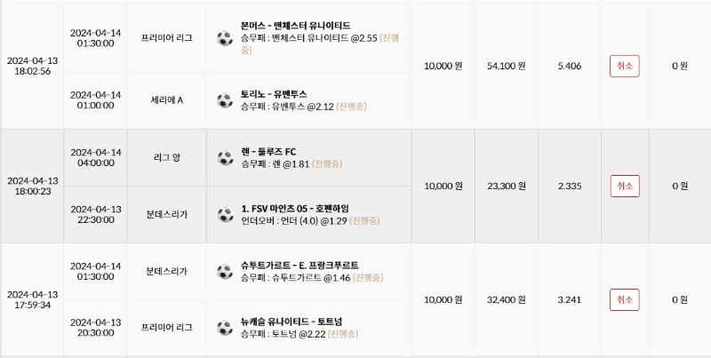Open the 렌 - 툴루즈 FC match title
711x358 pixels.
click(268, 152)
